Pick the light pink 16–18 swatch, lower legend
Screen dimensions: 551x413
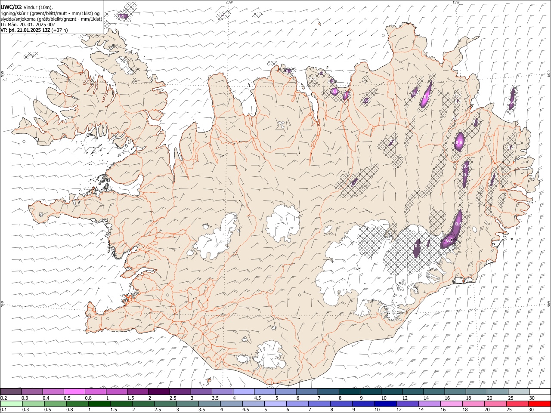pos(451,404)
